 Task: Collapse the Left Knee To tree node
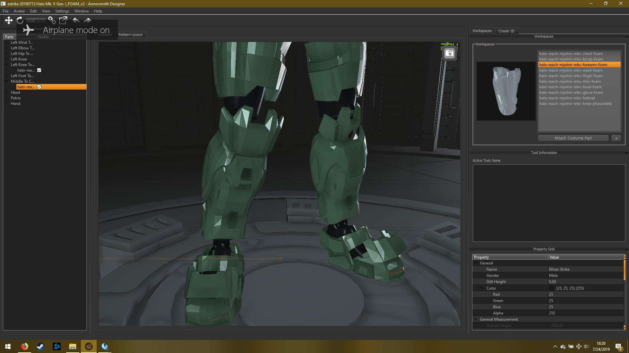(7, 65)
